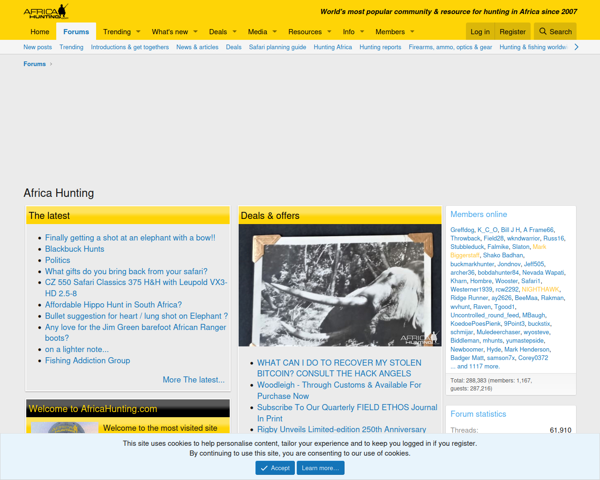Open What gifts from your safari thread

[x=126, y=271]
